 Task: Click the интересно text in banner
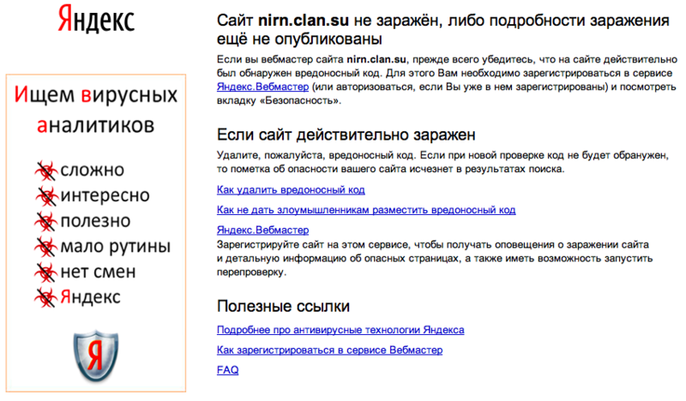point(105,195)
